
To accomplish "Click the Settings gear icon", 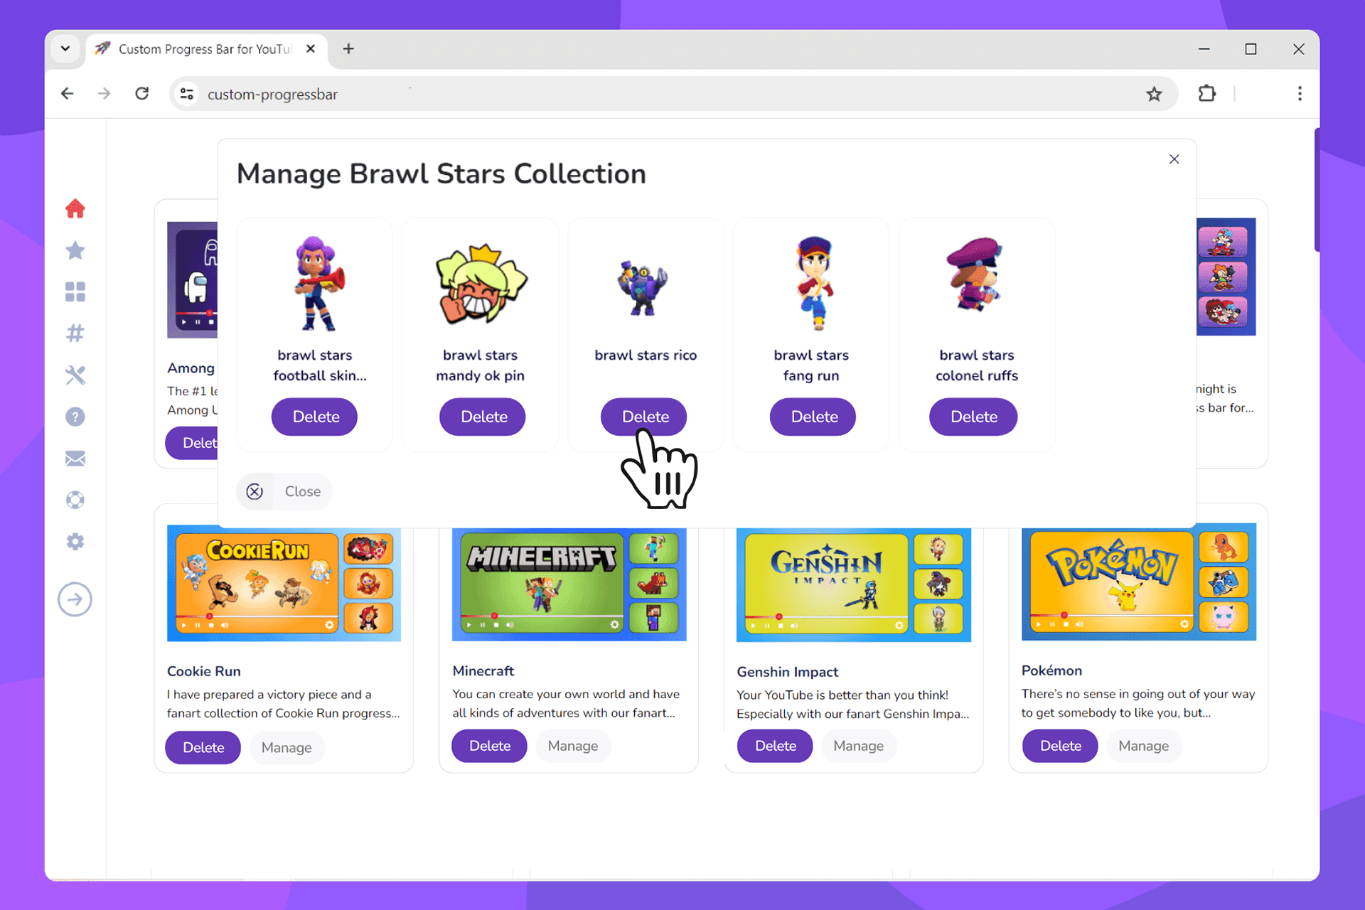I will tap(77, 540).
